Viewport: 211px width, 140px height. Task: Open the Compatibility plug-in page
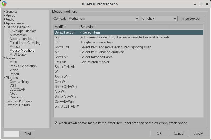[x=19, y=82]
